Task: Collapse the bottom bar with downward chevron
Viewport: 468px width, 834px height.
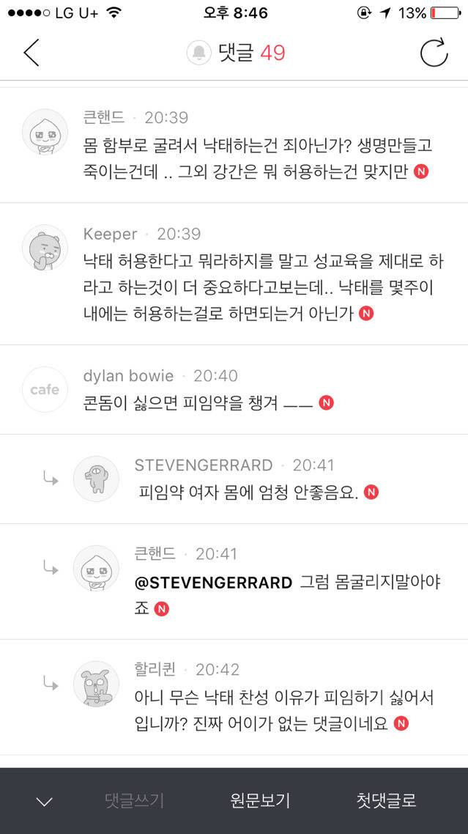Action: pyautogui.click(x=44, y=801)
